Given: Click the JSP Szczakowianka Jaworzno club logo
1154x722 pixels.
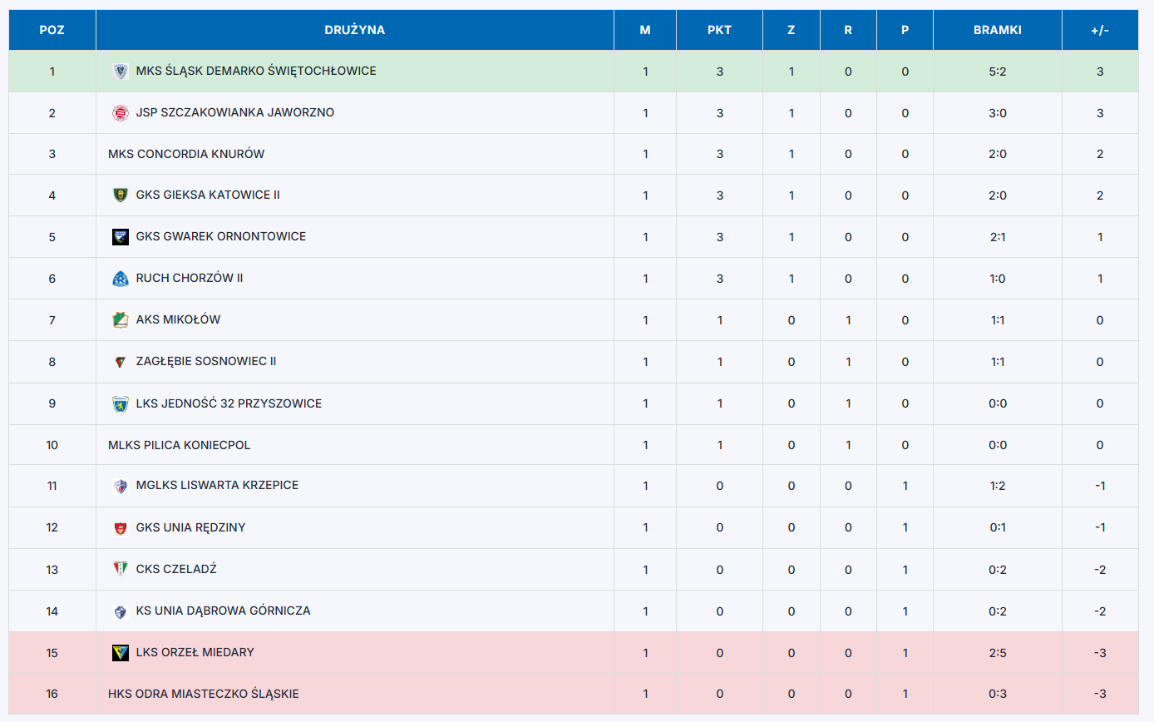Looking at the screenshot, I should [121, 113].
